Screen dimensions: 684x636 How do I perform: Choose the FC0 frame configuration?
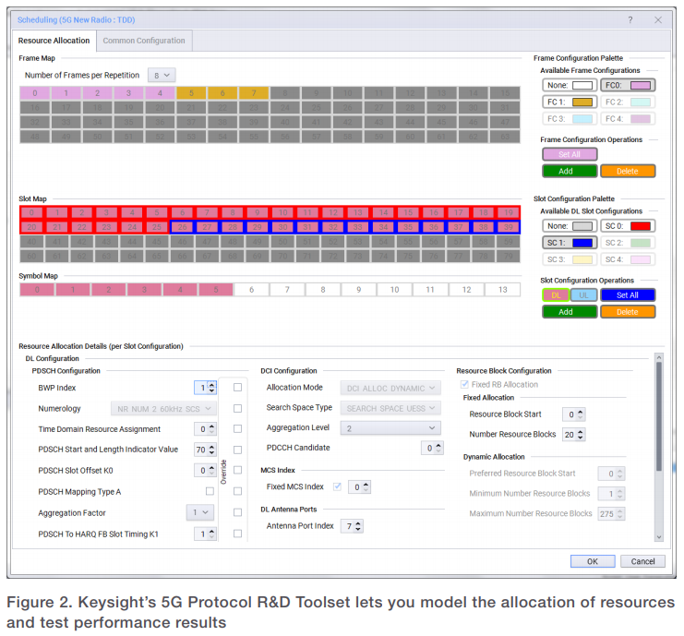[627, 86]
